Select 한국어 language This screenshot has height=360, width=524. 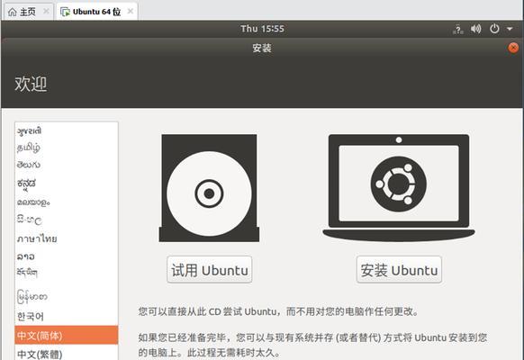67,316
